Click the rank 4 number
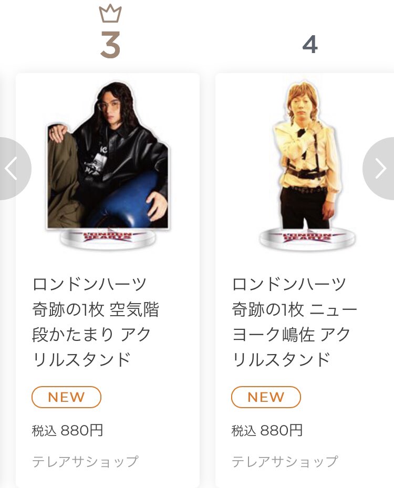The height and width of the screenshot is (488, 394). (310, 45)
